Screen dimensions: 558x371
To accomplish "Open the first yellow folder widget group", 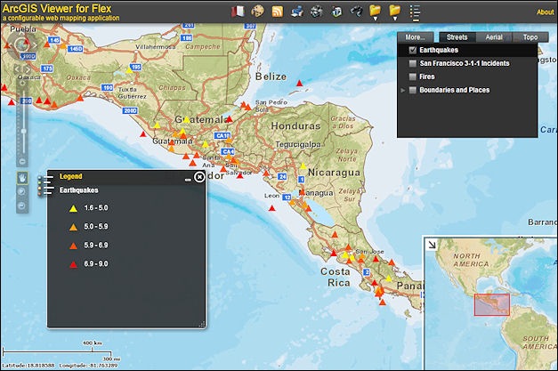I will (x=375, y=12).
